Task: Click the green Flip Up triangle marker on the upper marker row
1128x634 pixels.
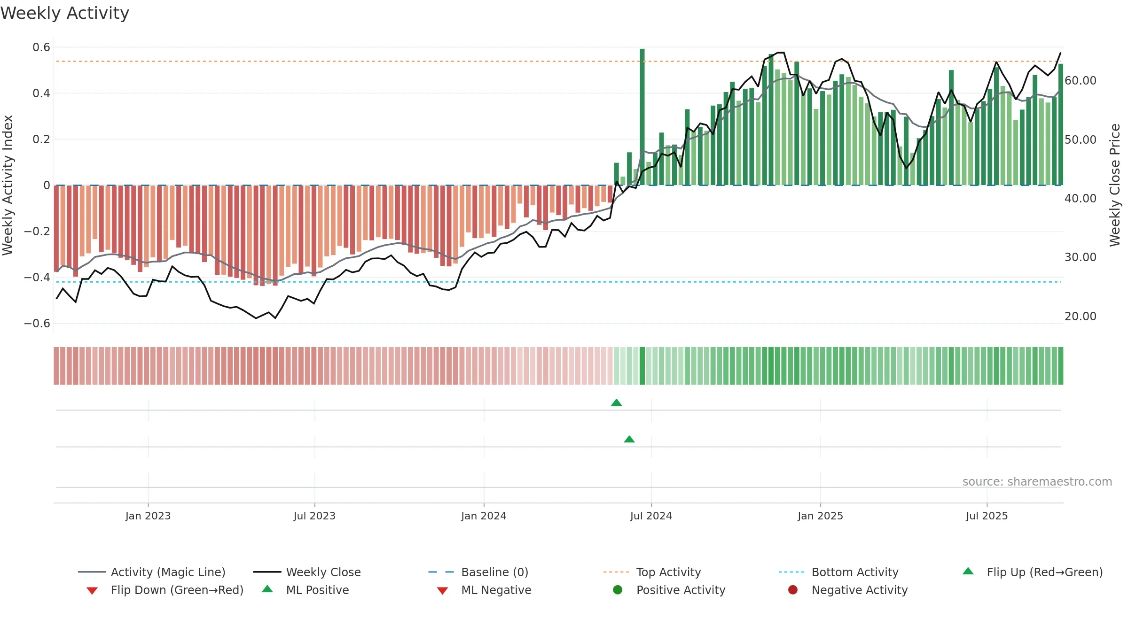Action: [x=617, y=402]
